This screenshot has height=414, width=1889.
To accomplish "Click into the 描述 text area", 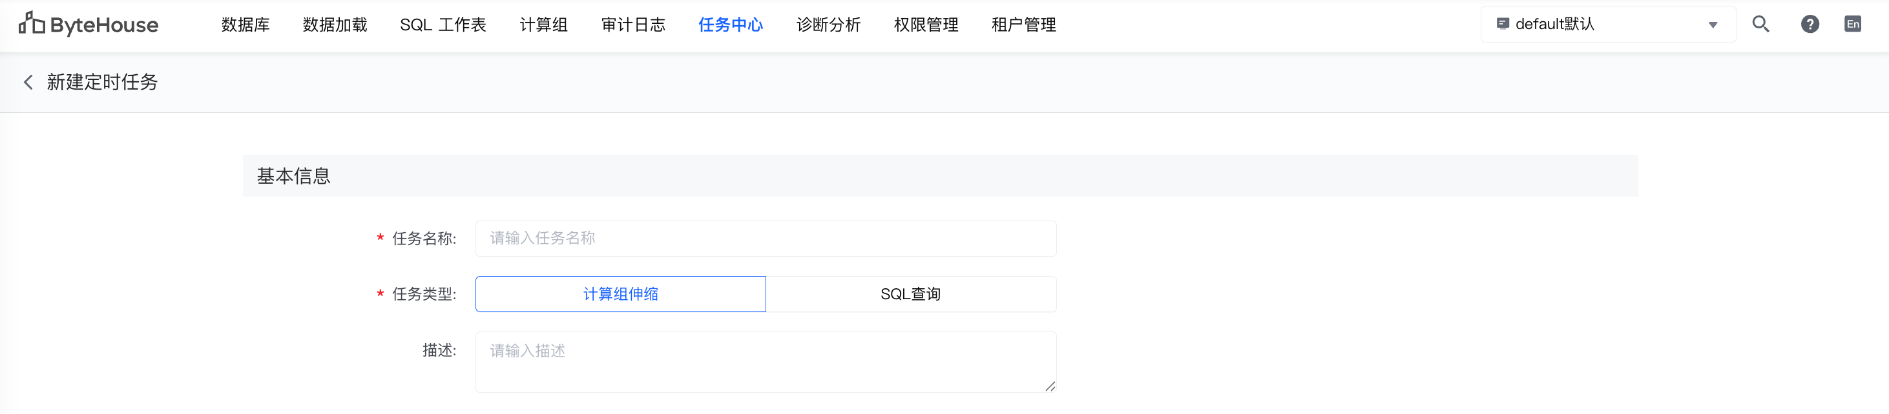I will [x=766, y=361].
